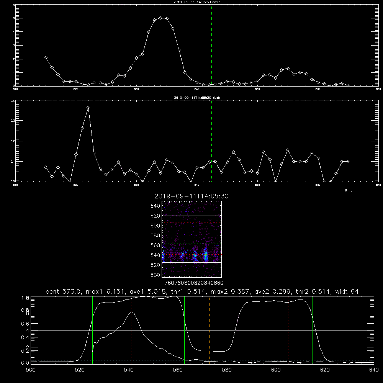Click the 'cent 573.0' value in stats line
Viewport: 383px width, 383px height.
[64, 291]
